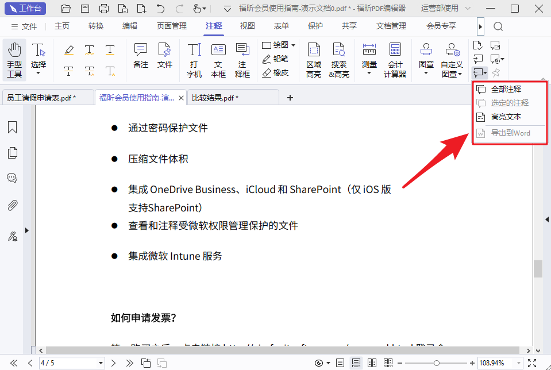The height and width of the screenshot is (370, 551).
Task: Click the print icon in title bar
Action: (x=104, y=9)
